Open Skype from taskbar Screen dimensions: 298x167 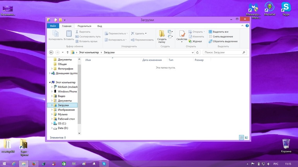pos(104,164)
